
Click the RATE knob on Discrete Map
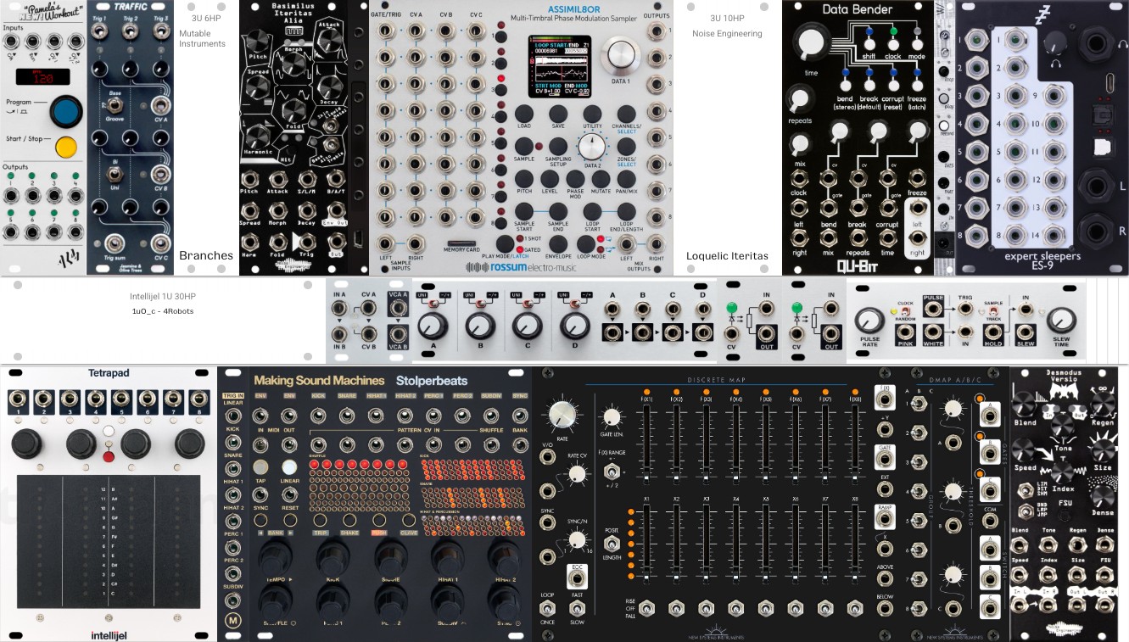pyautogui.click(x=562, y=415)
